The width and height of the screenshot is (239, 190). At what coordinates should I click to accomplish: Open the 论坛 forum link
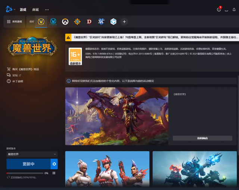coord(15,75)
